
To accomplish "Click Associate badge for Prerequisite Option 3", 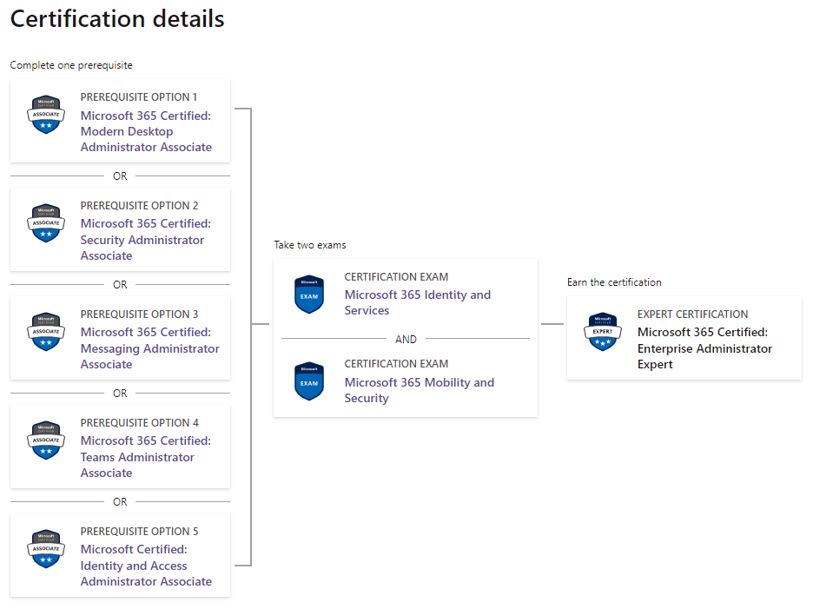I will point(46,332).
